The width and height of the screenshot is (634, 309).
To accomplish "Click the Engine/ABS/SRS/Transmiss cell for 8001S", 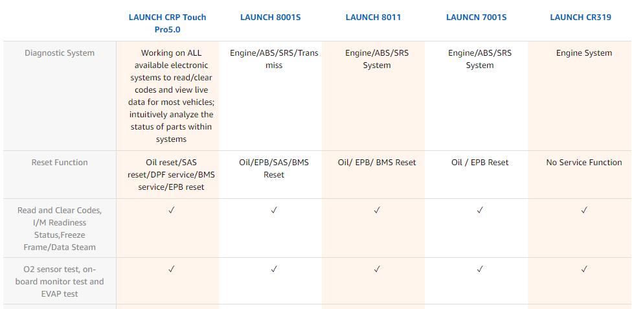I will tap(274, 59).
